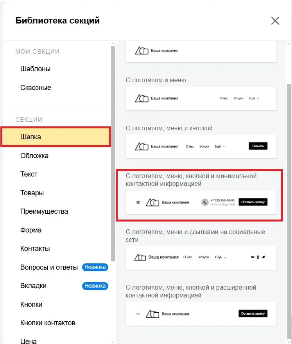
Task: Select the 'С логотипом, меню и кнопкой' thumbnail
Action: (x=201, y=146)
